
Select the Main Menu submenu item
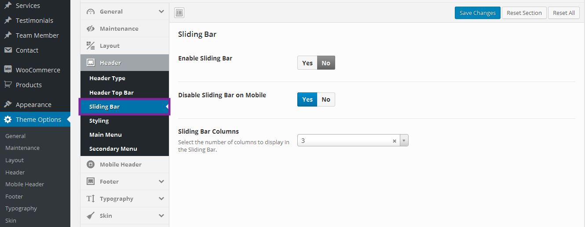click(106, 135)
